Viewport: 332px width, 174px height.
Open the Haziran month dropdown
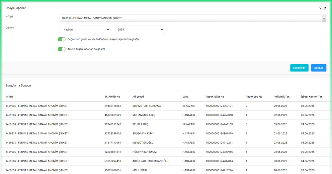click(x=85, y=30)
